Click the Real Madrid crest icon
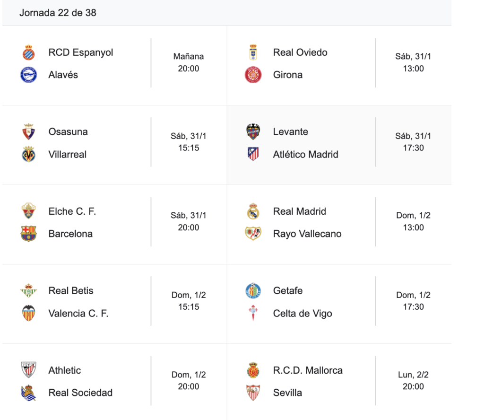484x420 pixels. pos(253,211)
